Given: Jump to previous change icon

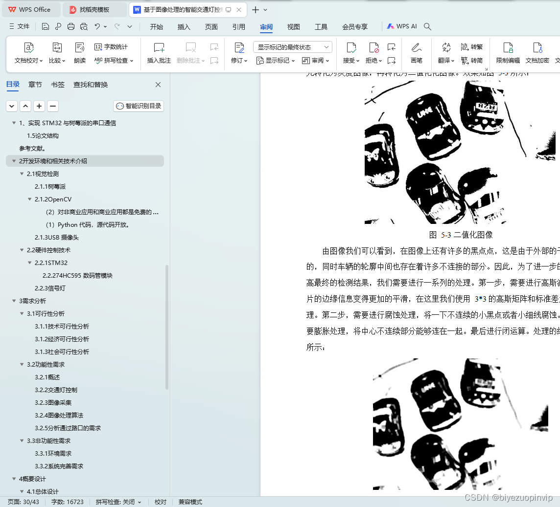Looking at the screenshot, I should (x=392, y=47).
